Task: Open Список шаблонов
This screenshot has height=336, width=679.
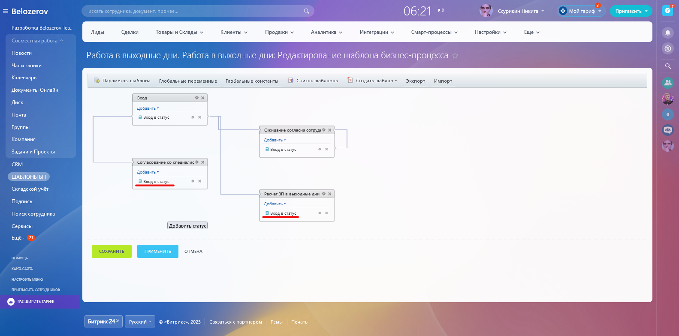Action: coord(313,81)
